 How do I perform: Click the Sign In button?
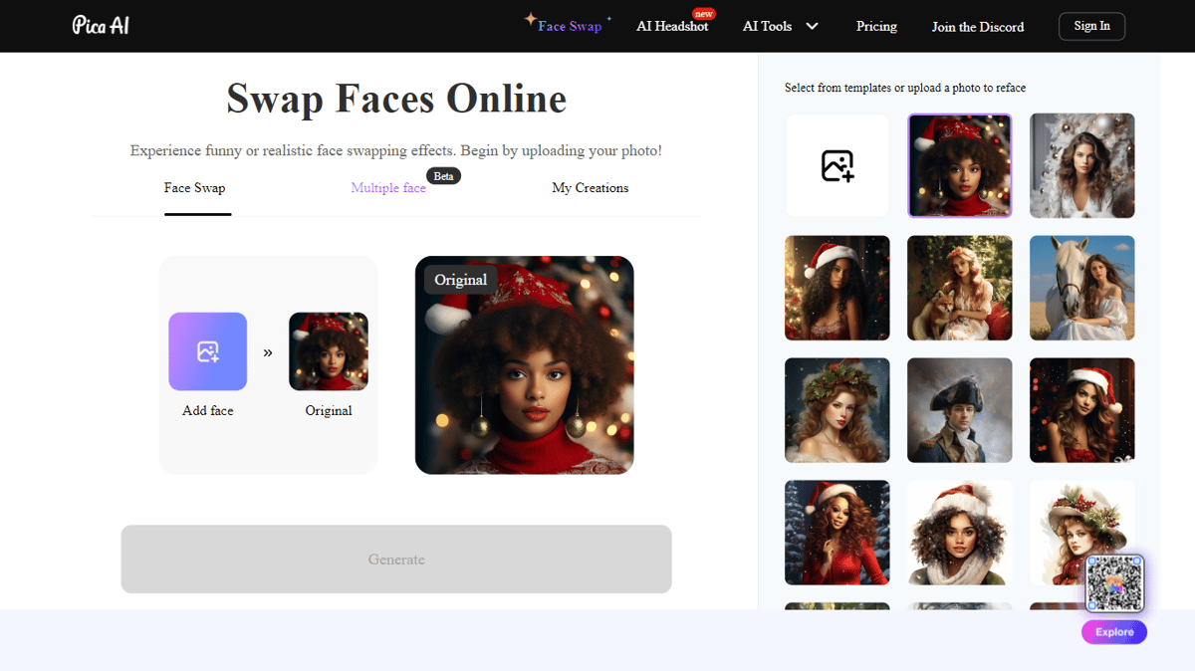[1091, 26]
